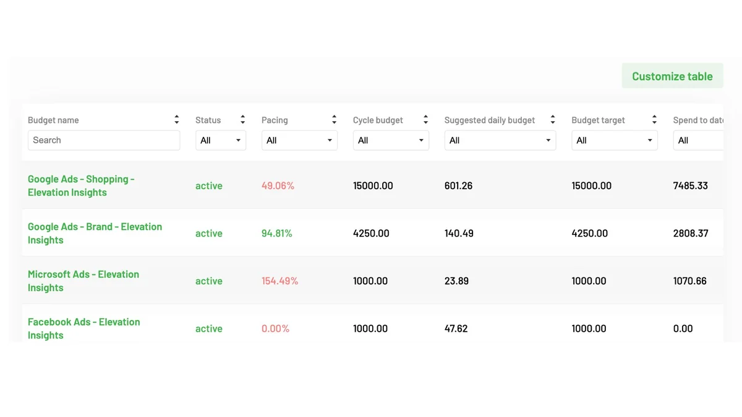Viewport: 742px width, 417px height.
Task: Select suggested daily budget 47.62
Action: tap(456, 328)
